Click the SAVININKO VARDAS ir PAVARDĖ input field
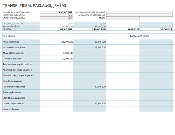 [x=139, y=12]
